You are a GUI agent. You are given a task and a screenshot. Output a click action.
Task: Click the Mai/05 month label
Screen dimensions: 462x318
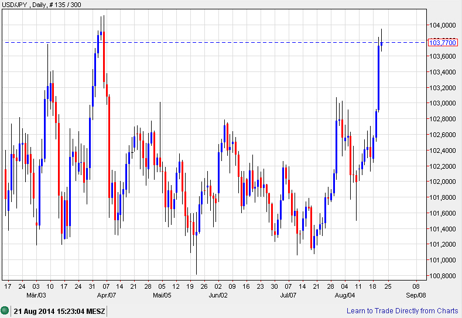(x=162, y=295)
